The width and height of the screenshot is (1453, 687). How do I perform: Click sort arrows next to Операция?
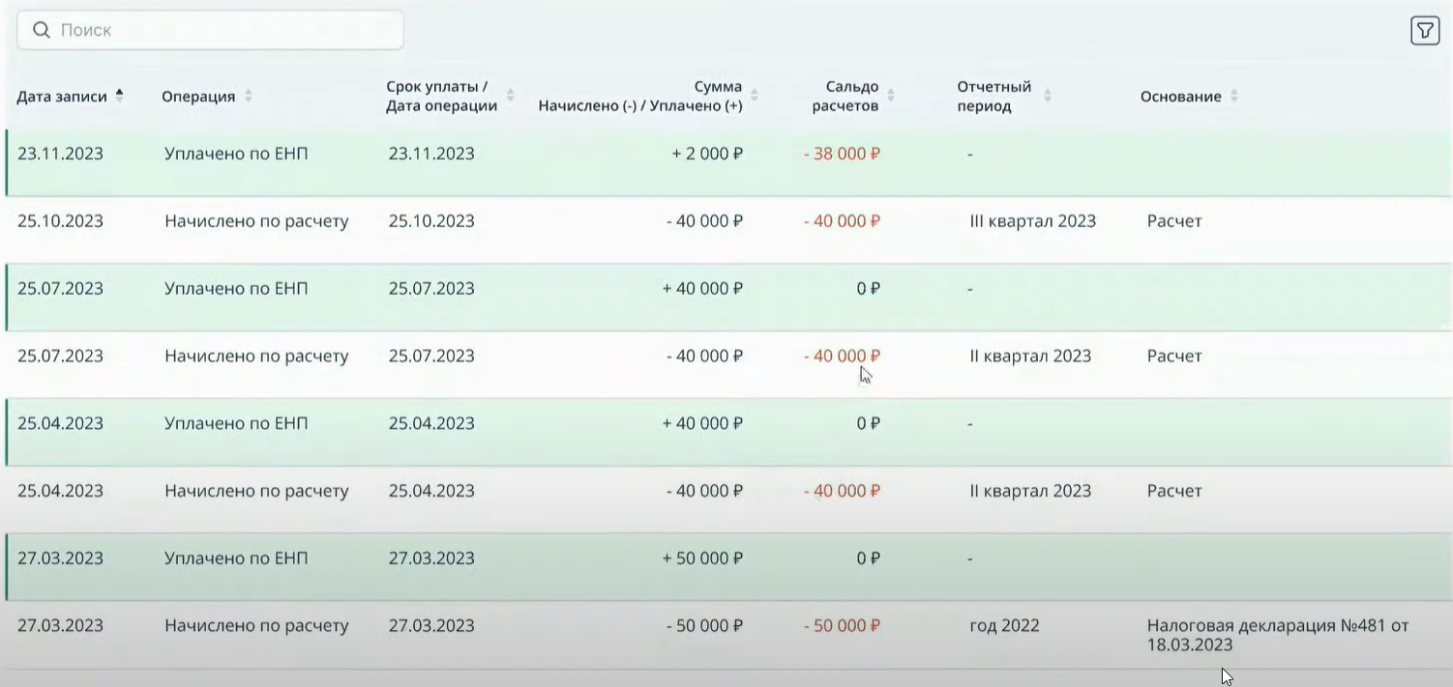point(249,97)
